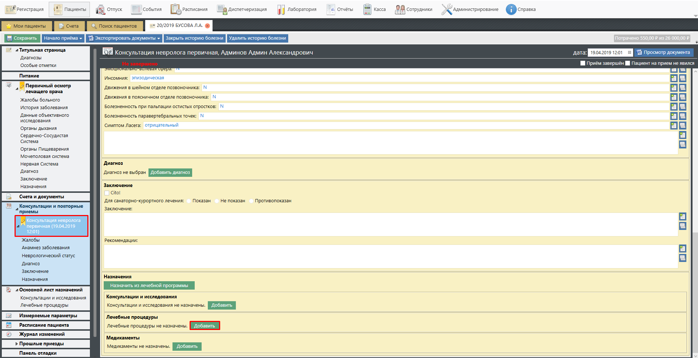Check the Приём завершён checkbox
698x358 pixels.
coord(583,63)
